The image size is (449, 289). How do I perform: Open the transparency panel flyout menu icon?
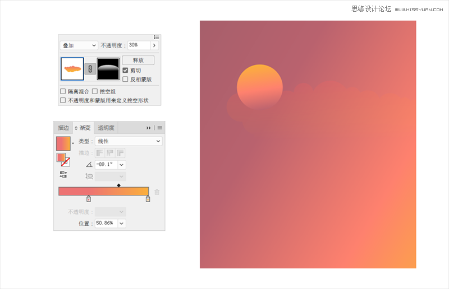click(x=157, y=38)
